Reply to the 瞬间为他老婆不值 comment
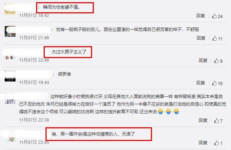The width and height of the screenshot is (231, 150). click(x=201, y=16)
